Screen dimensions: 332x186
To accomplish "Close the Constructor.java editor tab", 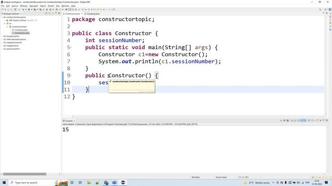I will (x=82, y=14).
